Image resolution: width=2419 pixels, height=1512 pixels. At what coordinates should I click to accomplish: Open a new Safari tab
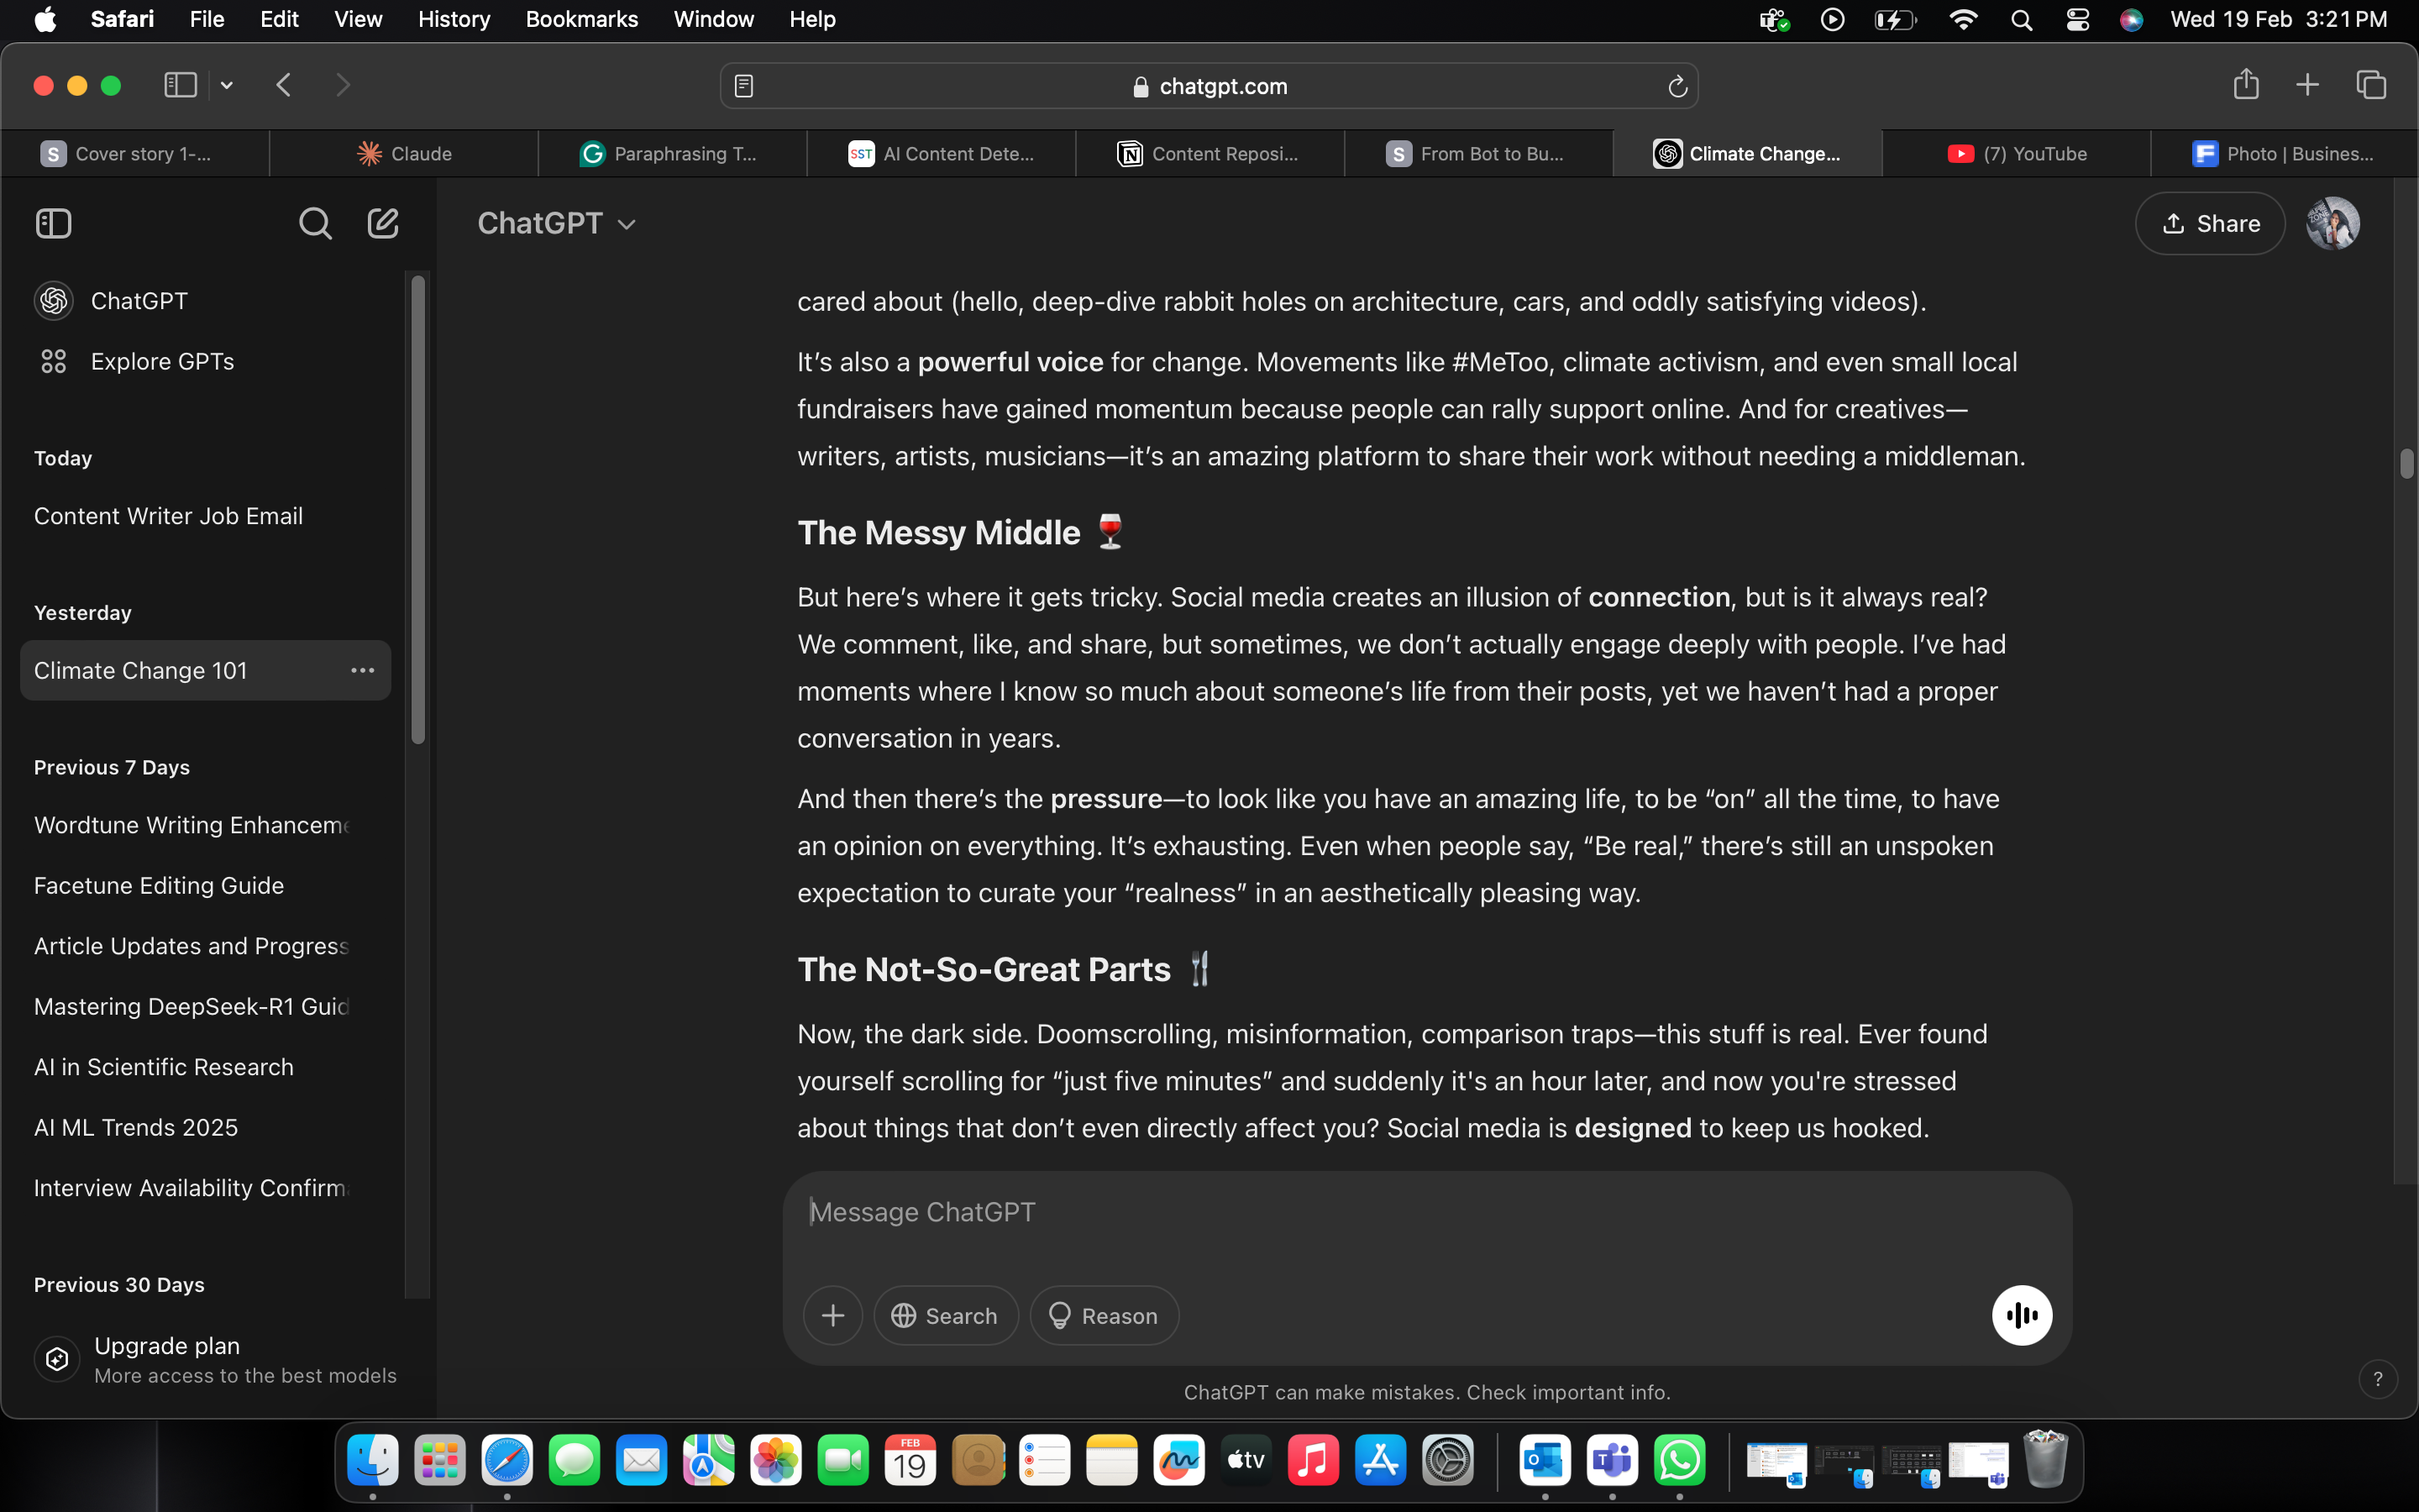[x=2307, y=85]
